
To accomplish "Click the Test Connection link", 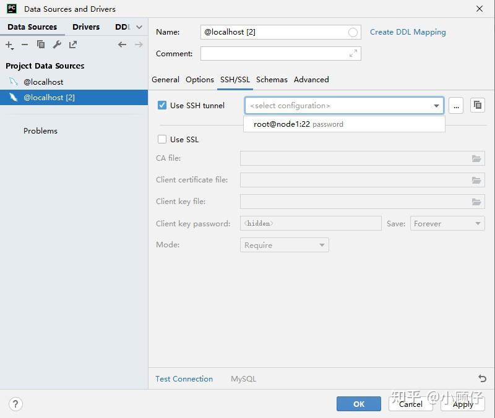I will coord(184,378).
